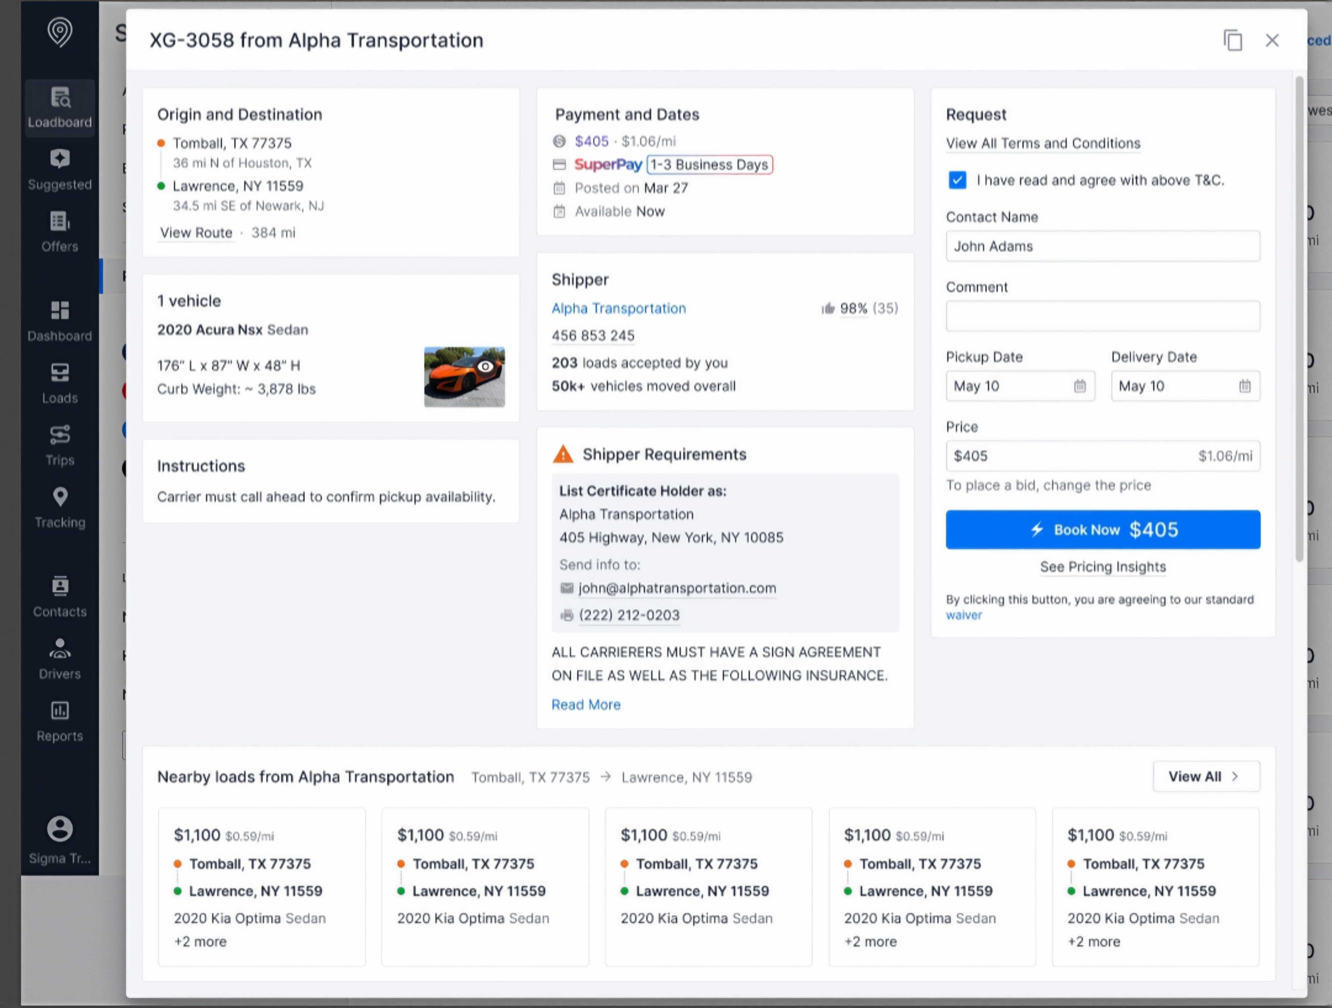This screenshot has width=1332, height=1008.
Task: Click Book Now $405 button
Action: click(x=1103, y=530)
